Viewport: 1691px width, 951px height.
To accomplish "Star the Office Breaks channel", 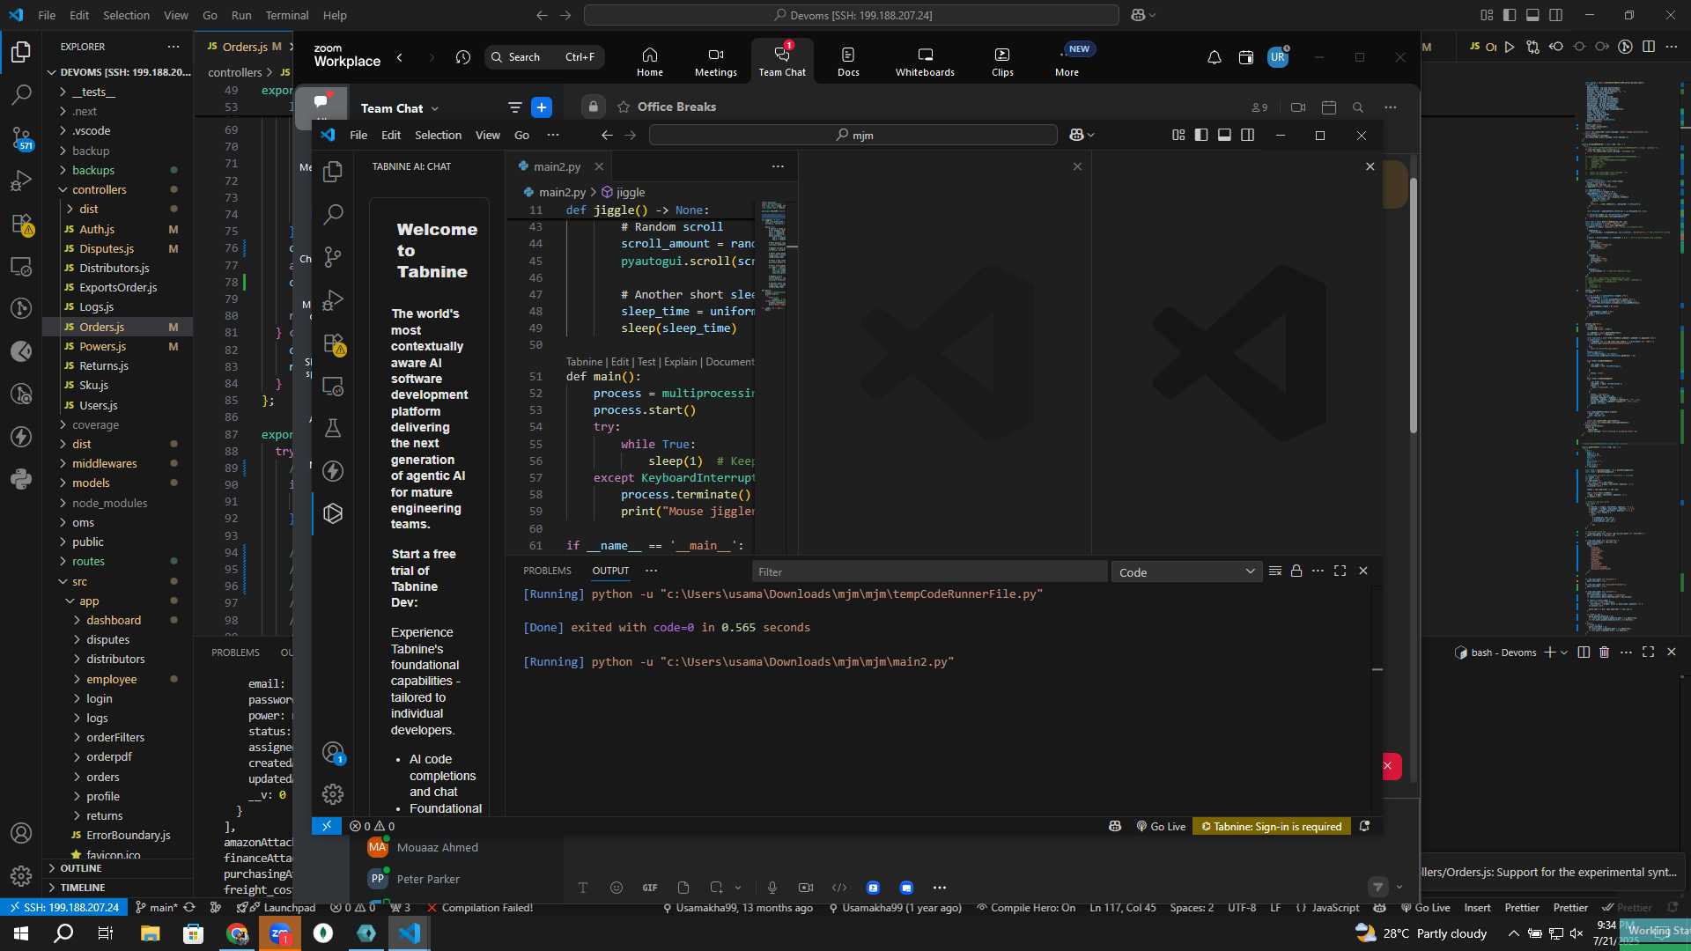I will click(624, 107).
